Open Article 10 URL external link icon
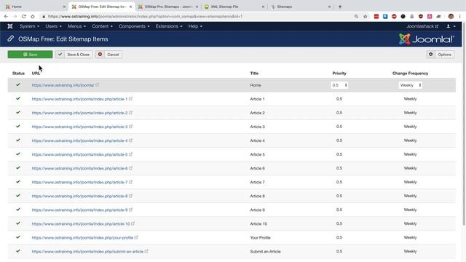This screenshot has width=466, height=262. pyautogui.click(x=133, y=223)
